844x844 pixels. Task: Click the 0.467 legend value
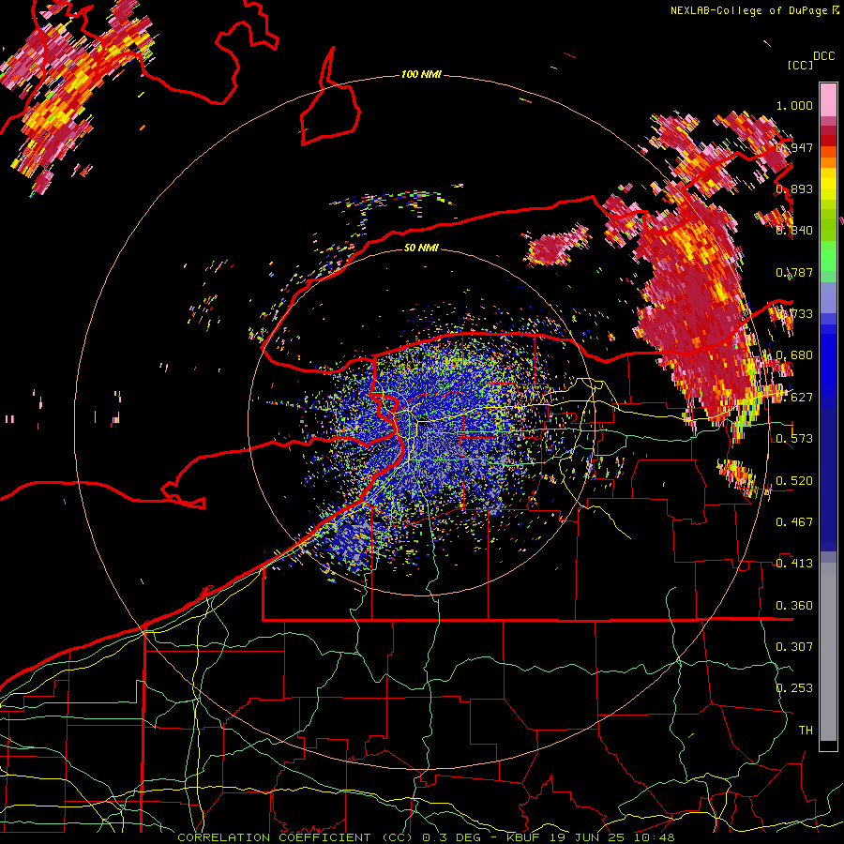click(x=794, y=522)
